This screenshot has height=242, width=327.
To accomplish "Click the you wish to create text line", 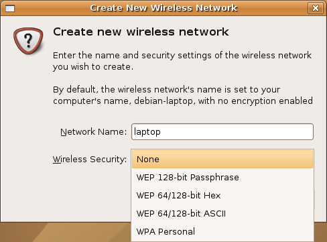I will (x=93, y=67).
